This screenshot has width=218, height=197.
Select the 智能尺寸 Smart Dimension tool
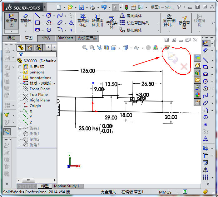click(x=26, y=21)
